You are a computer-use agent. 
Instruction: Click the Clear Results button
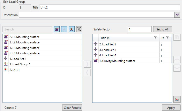pyautogui.click(x=72, y=108)
